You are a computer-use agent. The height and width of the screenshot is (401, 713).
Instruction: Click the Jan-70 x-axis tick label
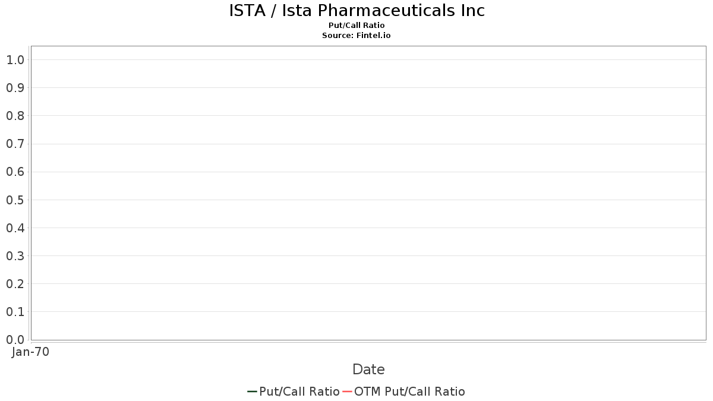coord(30,352)
